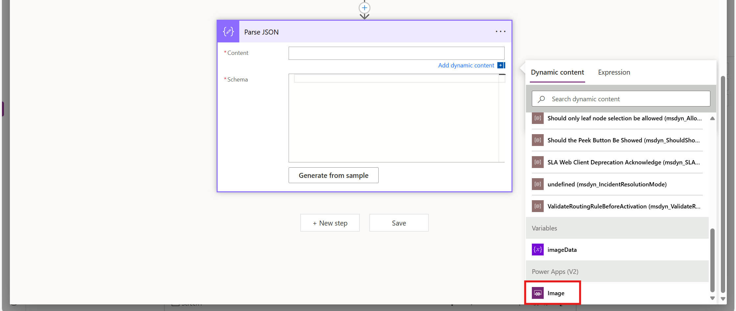
Task: Click the Power Apps Image icon
Action: (x=537, y=293)
